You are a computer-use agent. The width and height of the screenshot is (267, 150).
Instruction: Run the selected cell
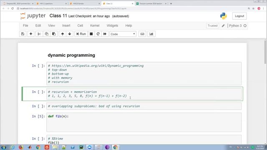[x=81, y=34]
